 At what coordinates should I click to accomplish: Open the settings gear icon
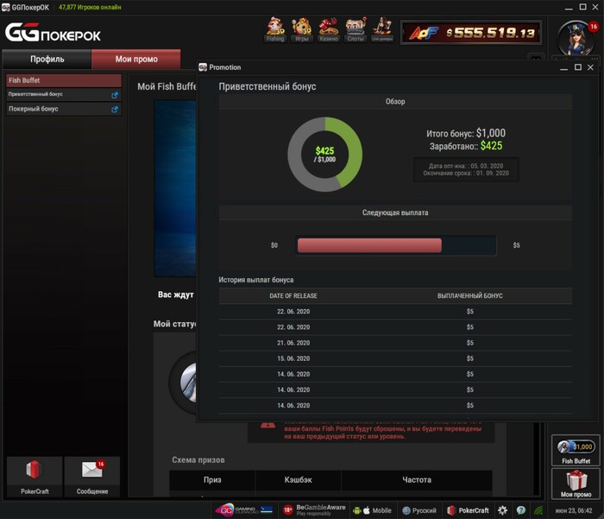point(502,510)
